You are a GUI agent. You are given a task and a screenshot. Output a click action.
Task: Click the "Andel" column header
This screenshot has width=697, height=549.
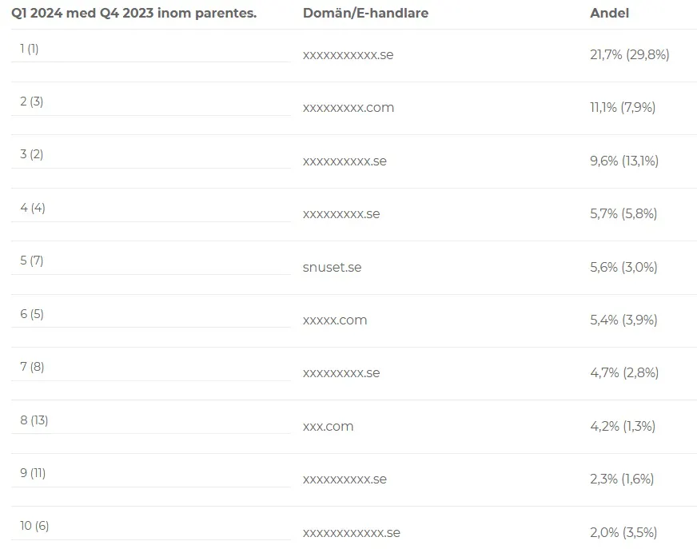pyautogui.click(x=609, y=14)
